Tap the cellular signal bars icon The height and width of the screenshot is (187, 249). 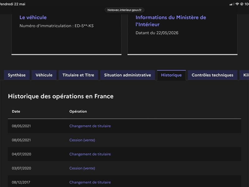coord(232,4)
